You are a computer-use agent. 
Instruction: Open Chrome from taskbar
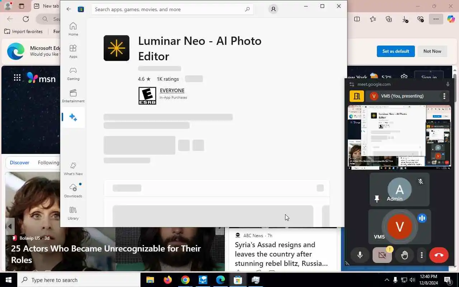pos(185,280)
